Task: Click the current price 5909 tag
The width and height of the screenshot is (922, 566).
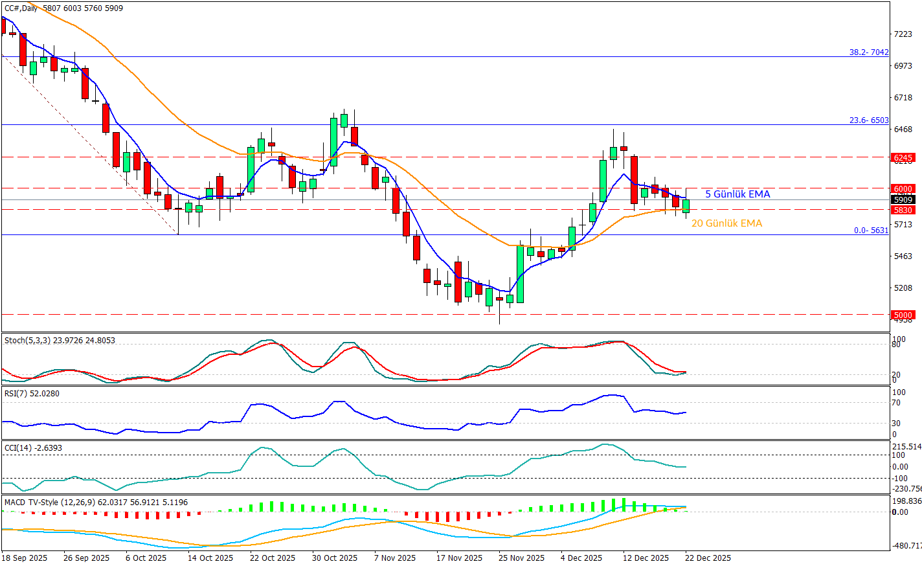Action: [903, 200]
